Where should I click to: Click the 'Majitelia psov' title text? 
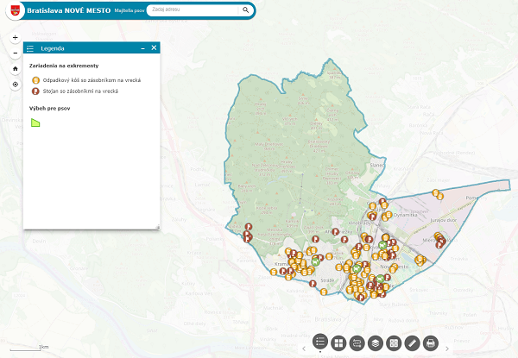click(x=129, y=11)
